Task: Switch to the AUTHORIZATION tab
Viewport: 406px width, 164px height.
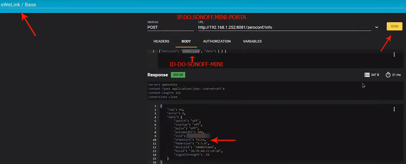Action: (217, 41)
